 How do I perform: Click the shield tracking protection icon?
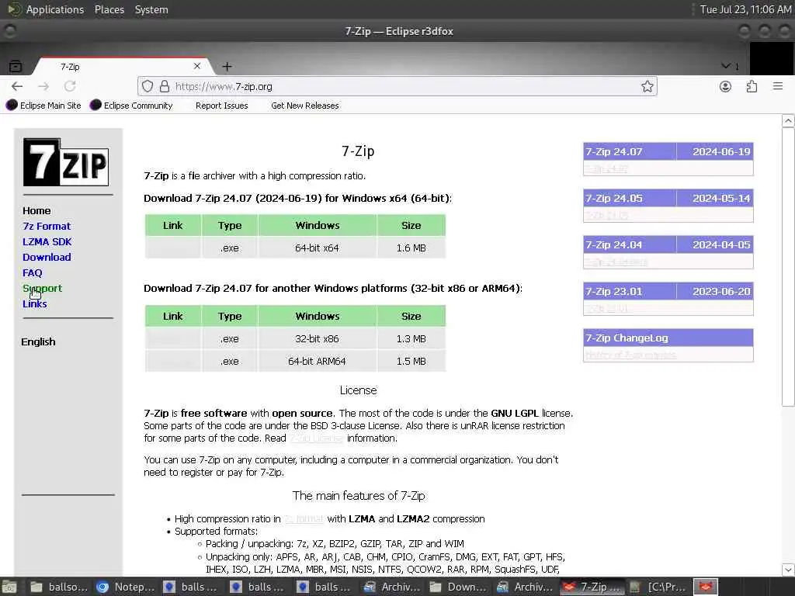coord(148,87)
